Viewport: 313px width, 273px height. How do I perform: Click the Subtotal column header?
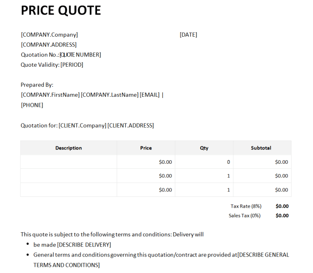[261, 148]
